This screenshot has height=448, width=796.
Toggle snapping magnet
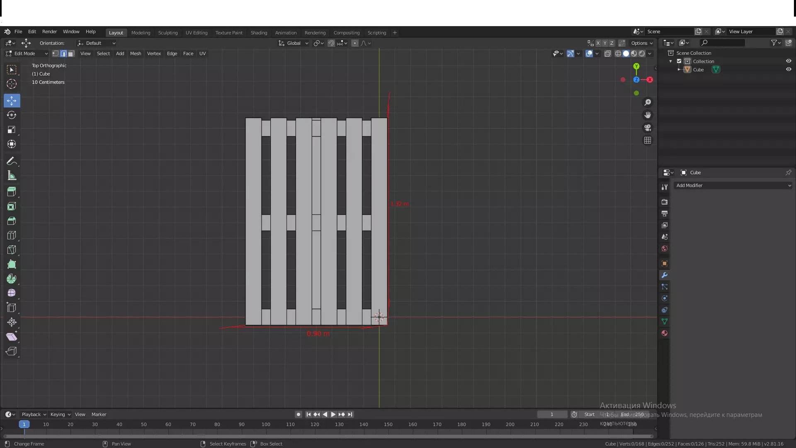331,43
